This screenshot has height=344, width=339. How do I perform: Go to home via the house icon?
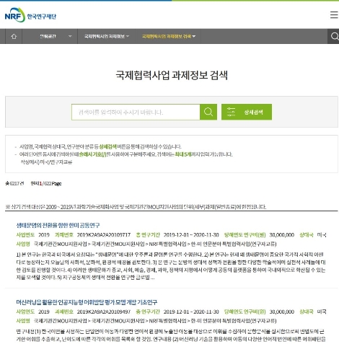tap(14, 36)
